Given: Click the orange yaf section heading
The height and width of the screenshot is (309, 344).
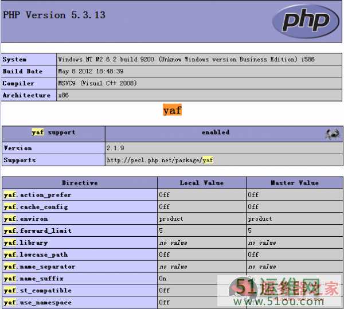Looking at the screenshot, I should pyautogui.click(x=172, y=110).
